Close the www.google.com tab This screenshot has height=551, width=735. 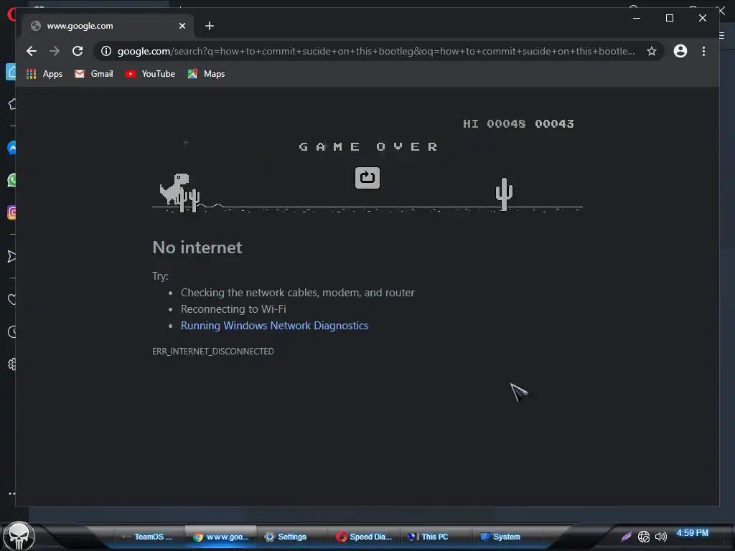pos(182,26)
